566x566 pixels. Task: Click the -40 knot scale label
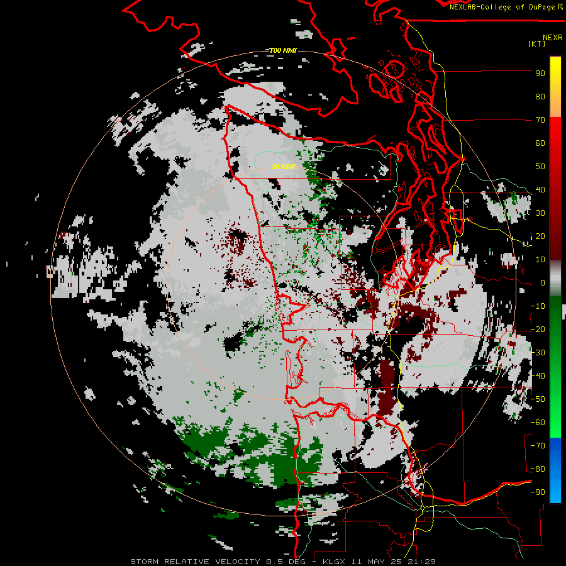[x=538, y=376]
